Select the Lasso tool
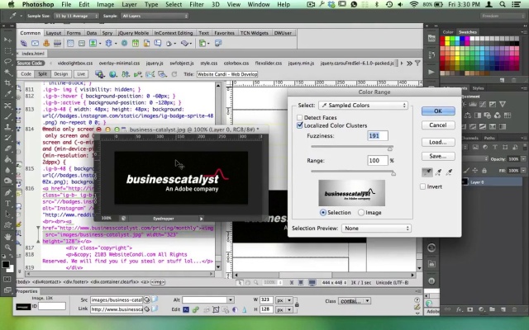The image size is (529, 330). [7, 62]
